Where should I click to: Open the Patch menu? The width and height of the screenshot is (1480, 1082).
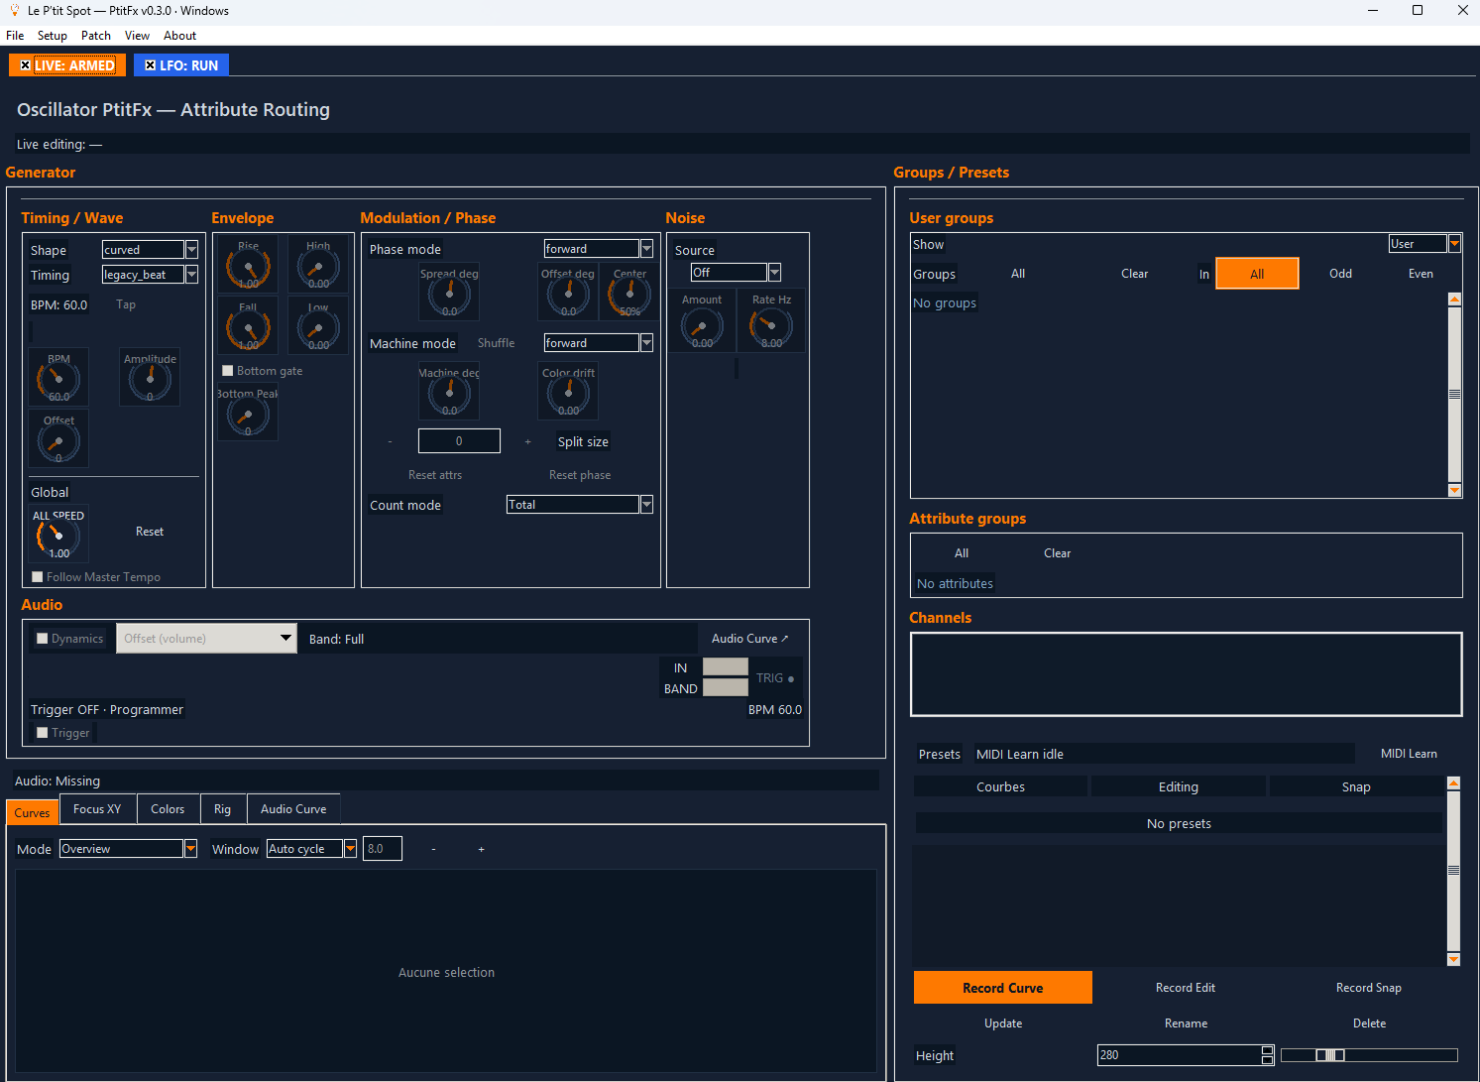coord(96,36)
